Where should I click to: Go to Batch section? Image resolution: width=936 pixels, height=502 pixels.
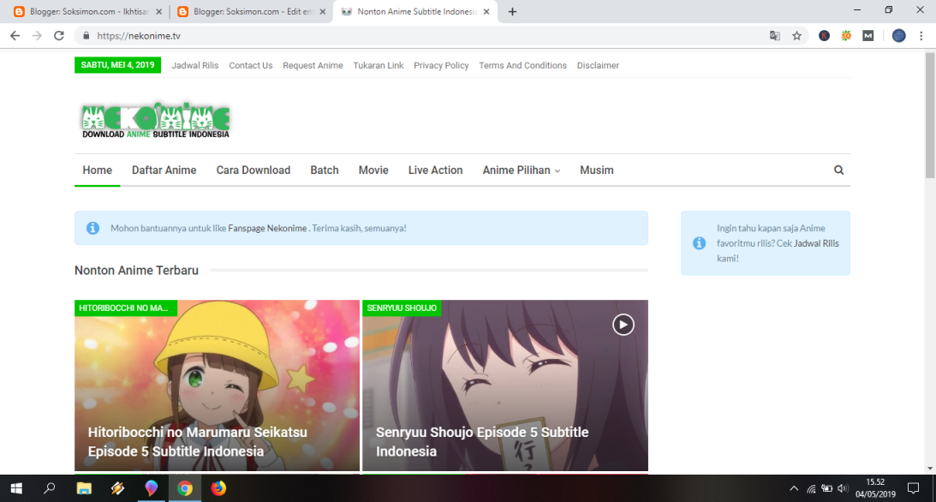(x=325, y=170)
